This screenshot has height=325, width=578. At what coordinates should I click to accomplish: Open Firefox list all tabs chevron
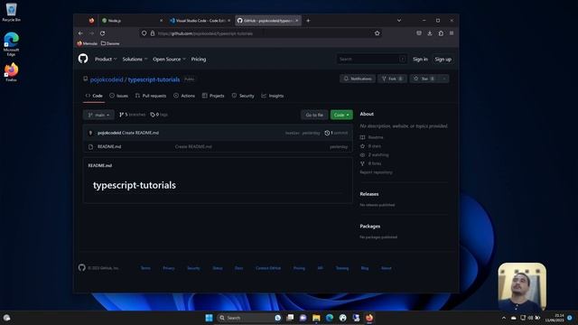point(399,21)
